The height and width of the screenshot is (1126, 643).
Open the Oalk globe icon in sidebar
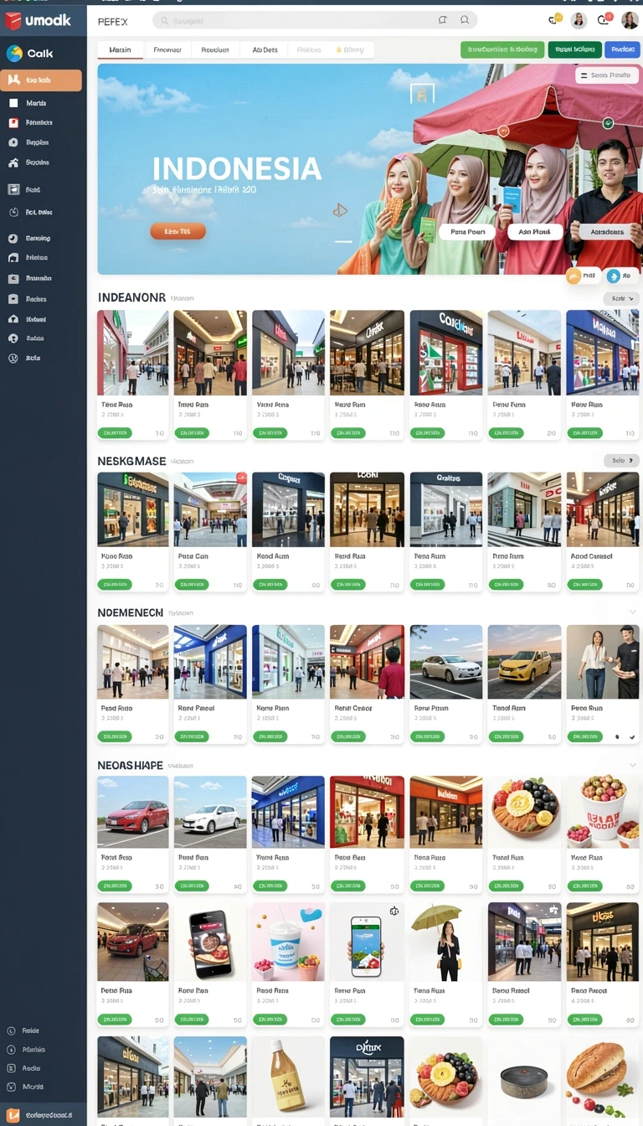point(14,54)
